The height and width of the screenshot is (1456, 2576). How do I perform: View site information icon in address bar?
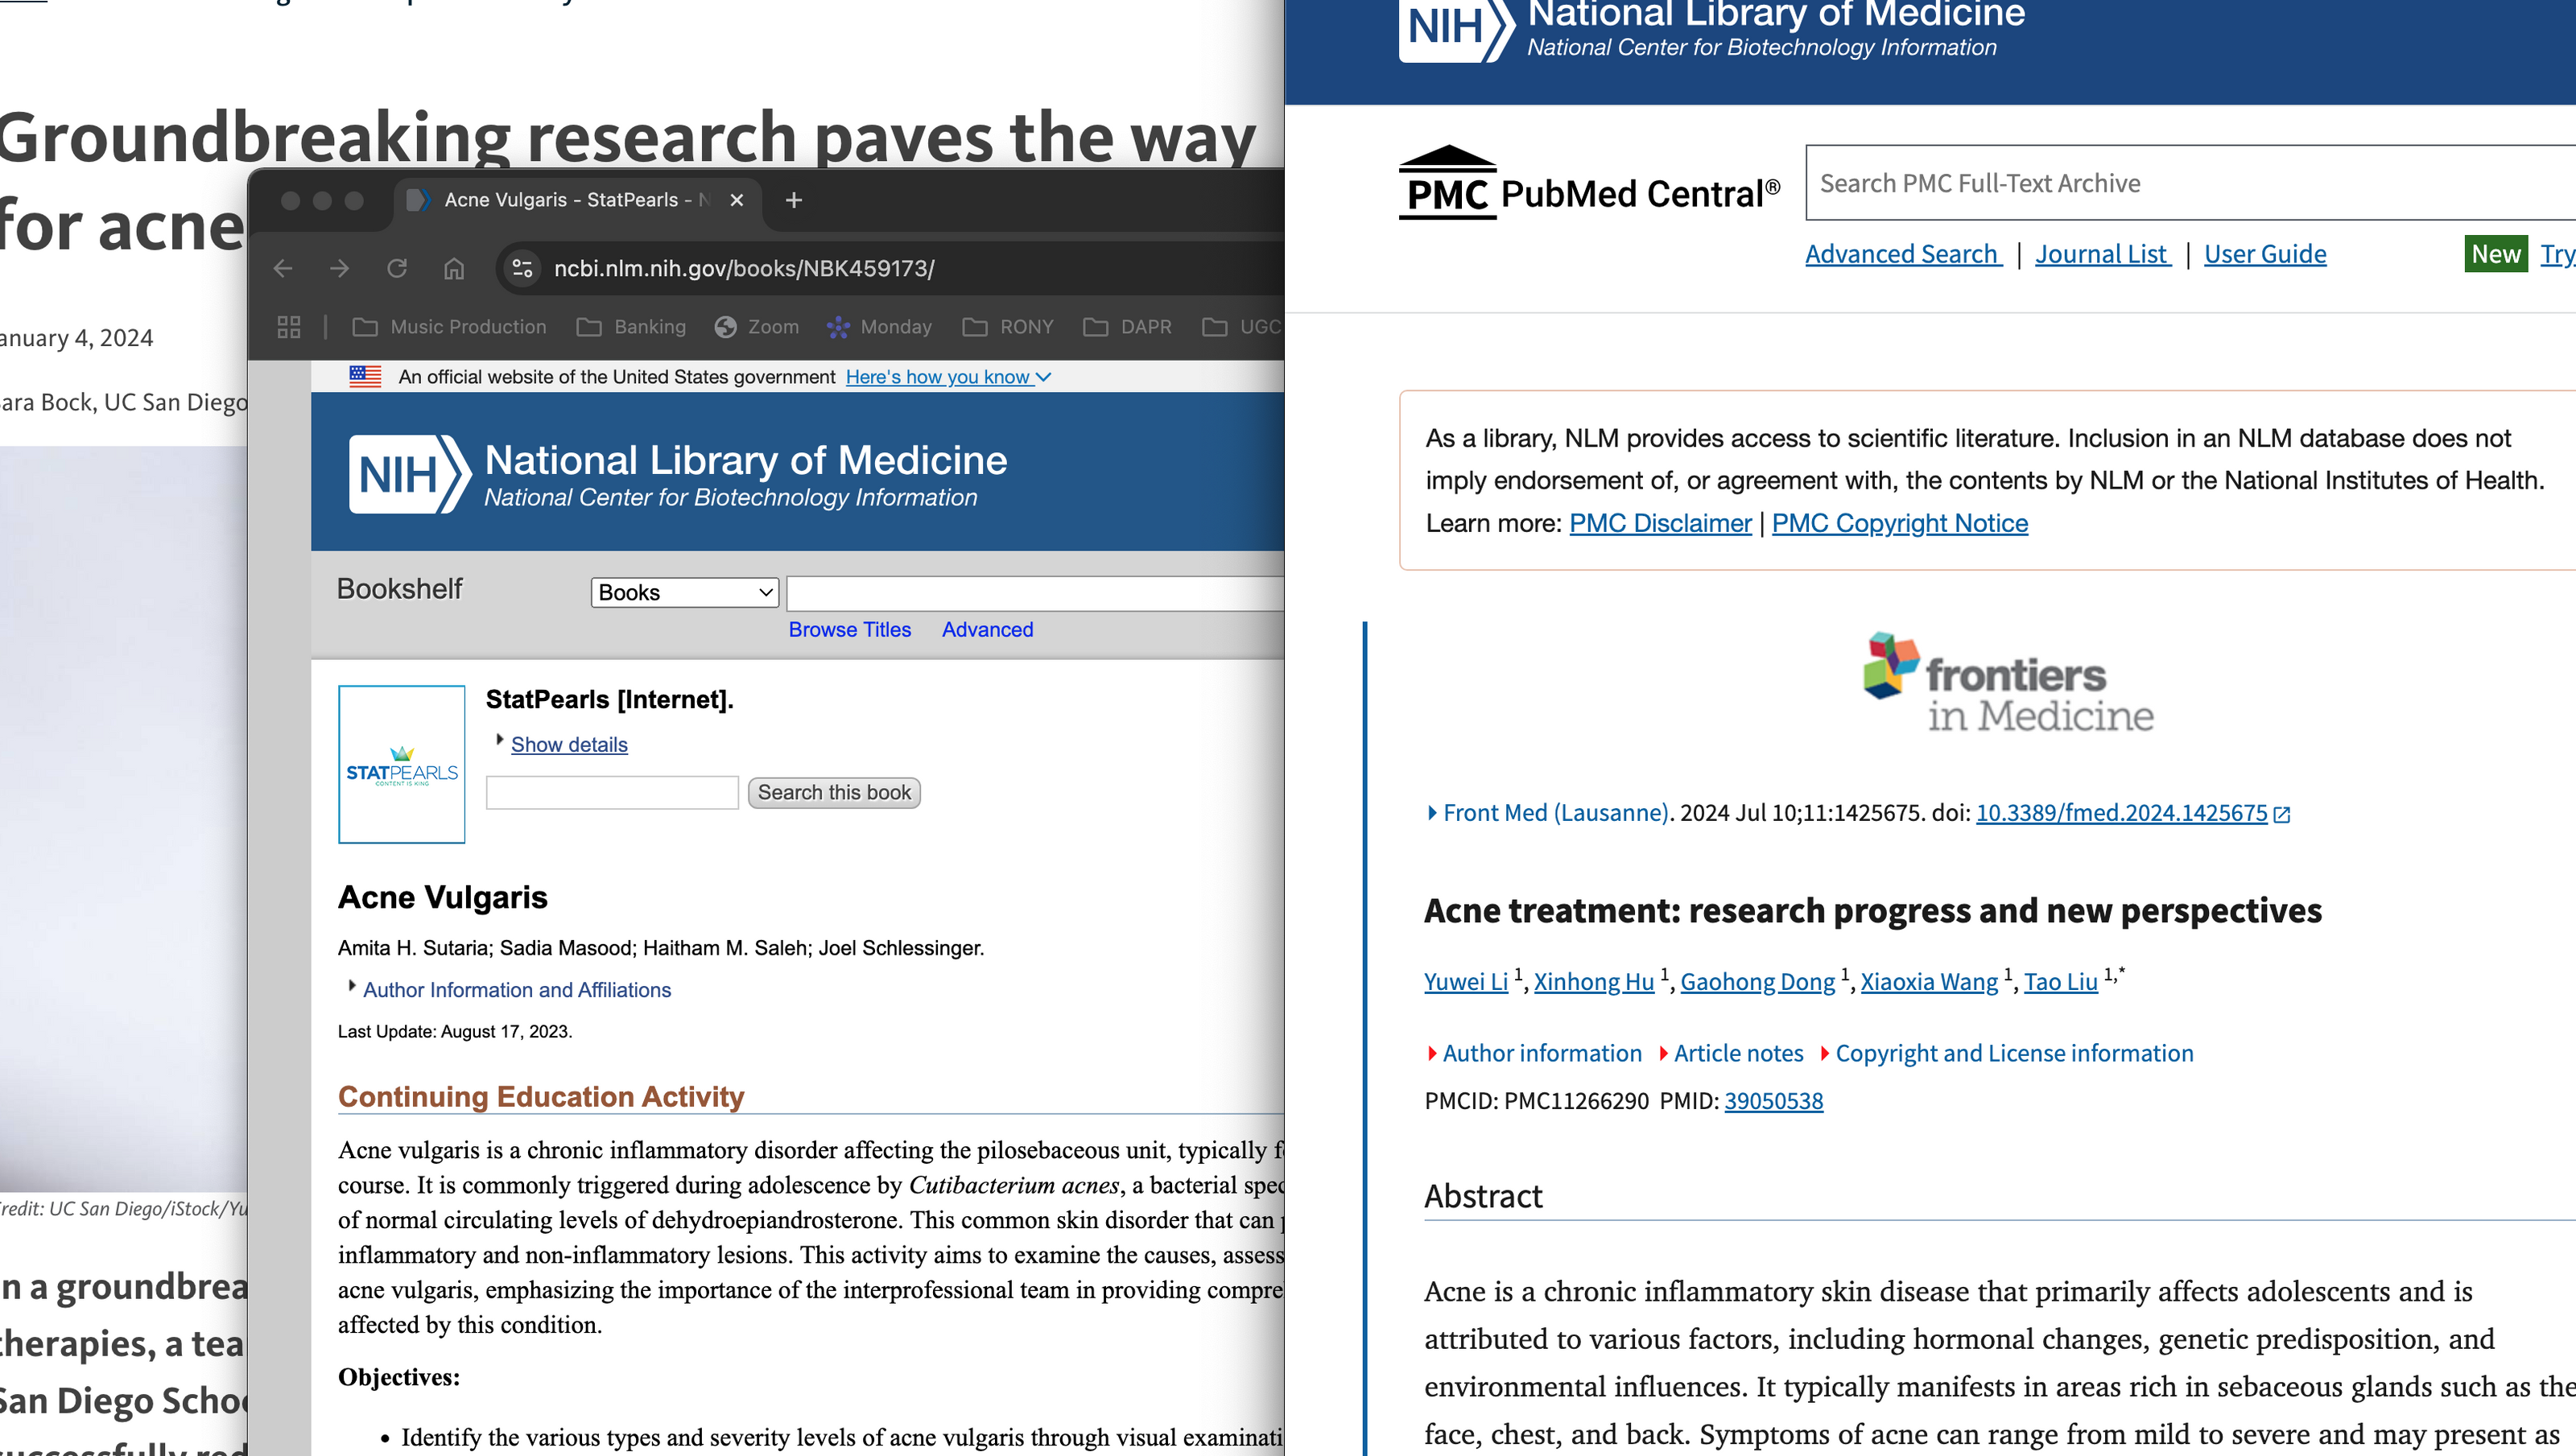point(522,268)
